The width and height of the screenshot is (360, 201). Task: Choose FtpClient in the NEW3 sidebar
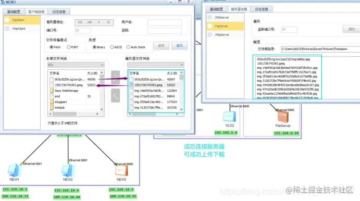[22, 20]
